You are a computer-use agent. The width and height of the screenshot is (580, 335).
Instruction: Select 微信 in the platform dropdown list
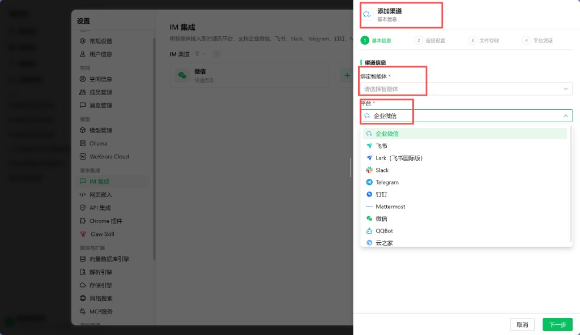[464, 219]
